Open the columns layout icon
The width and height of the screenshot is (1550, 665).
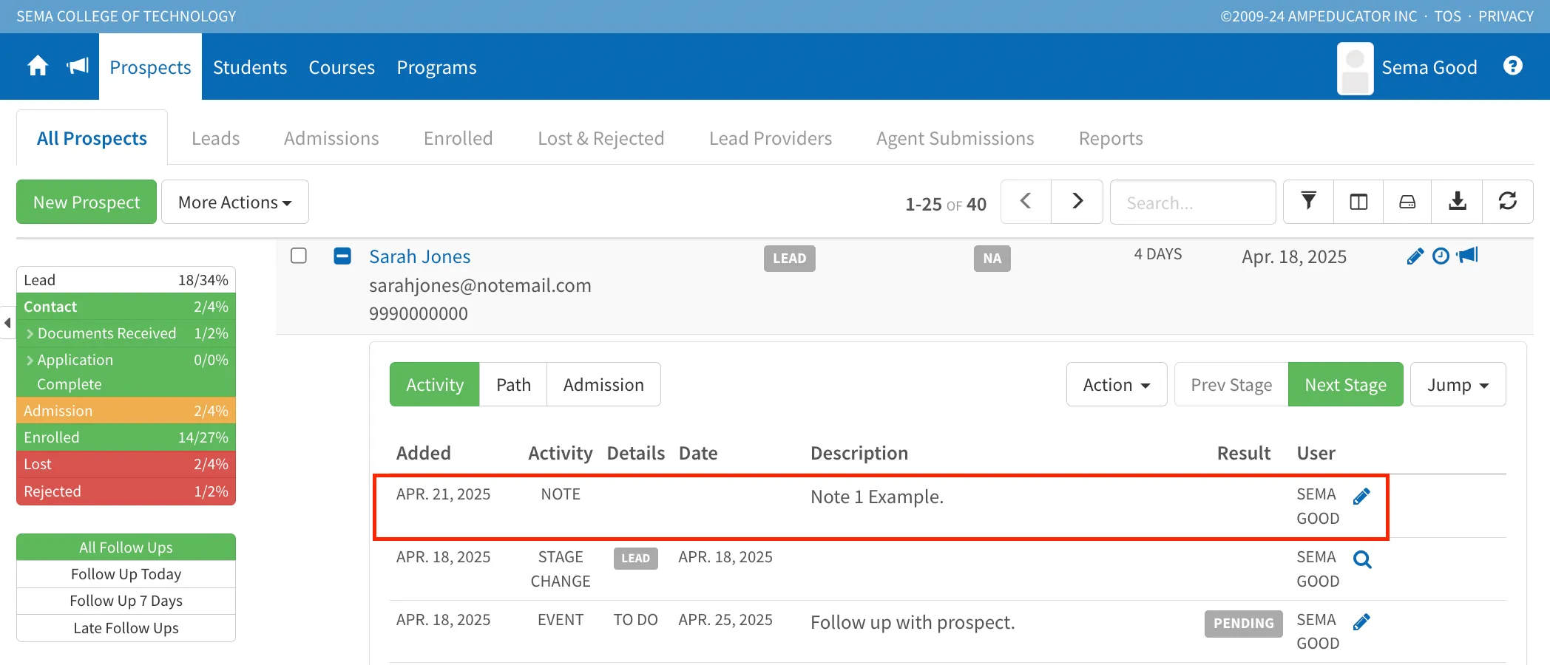(1358, 202)
